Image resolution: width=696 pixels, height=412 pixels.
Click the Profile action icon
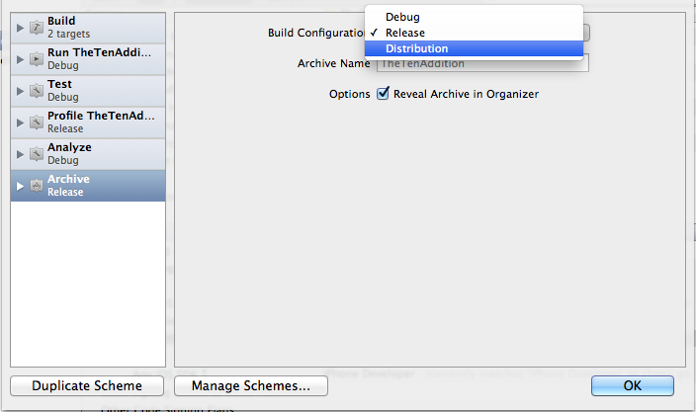pos(37,123)
